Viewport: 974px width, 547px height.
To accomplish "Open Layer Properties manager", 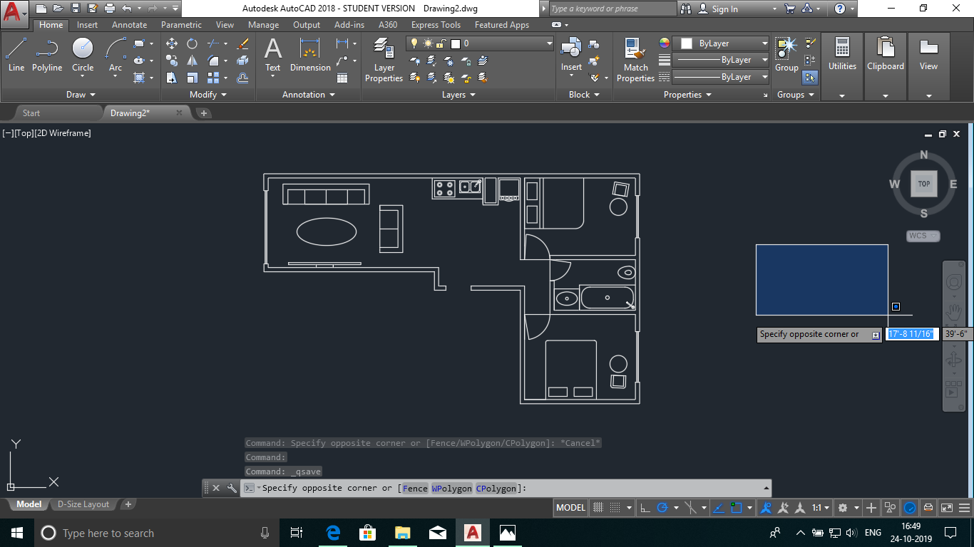I will (384, 61).
